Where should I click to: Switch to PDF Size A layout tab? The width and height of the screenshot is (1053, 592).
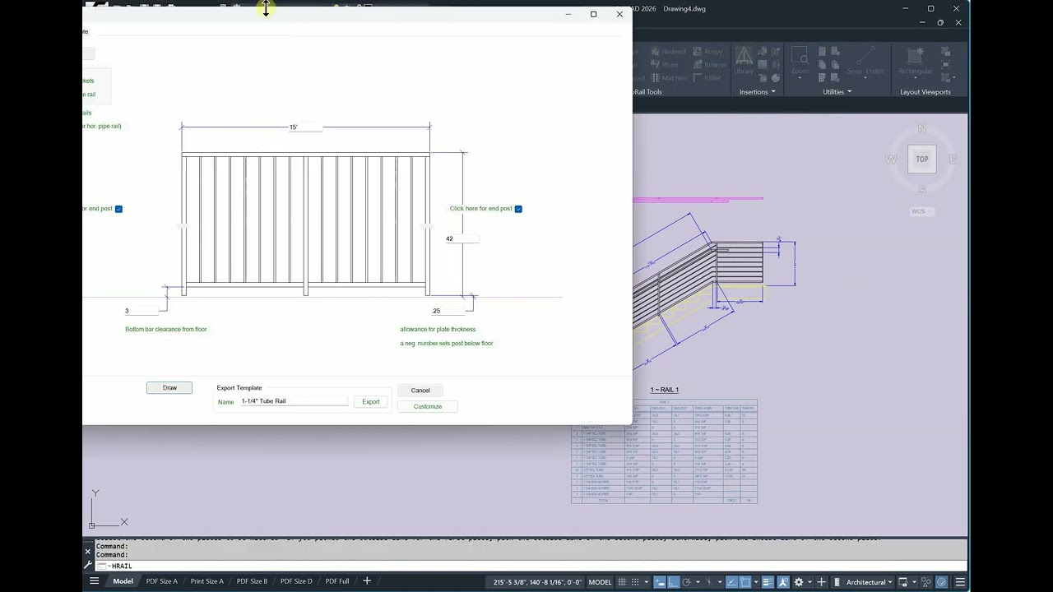point(161,581)
